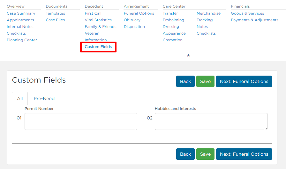This screenshot has width=286, height=169.
Task: Open Vital Statistics page
Action: tap(98, 20)
